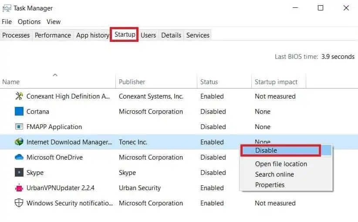Viewport: 358px width, 222px height.
Task: Click the Urban Security publisher cell
Action: pyautogui.click(x=140, y=188)
